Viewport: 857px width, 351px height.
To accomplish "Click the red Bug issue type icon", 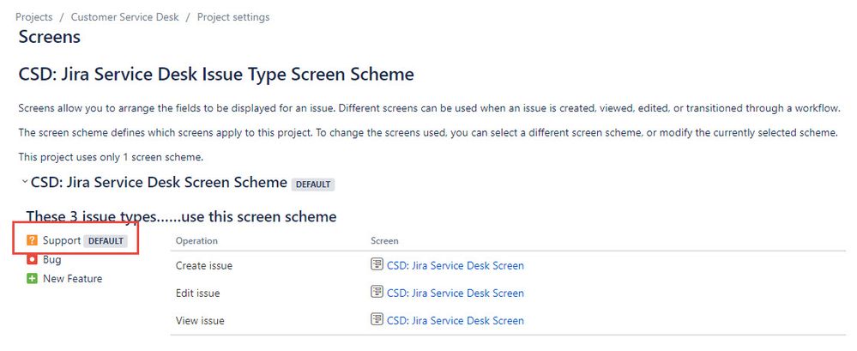I will point(33,260).
